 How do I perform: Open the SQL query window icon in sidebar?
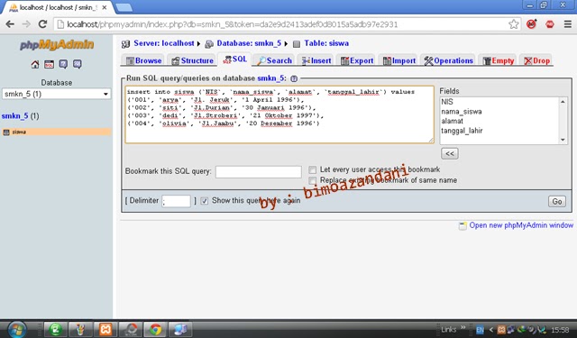point(49,64)
